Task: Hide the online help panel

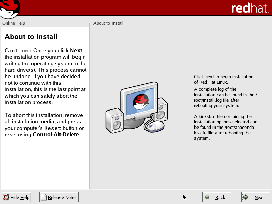Action: click(x=16, y=197)
